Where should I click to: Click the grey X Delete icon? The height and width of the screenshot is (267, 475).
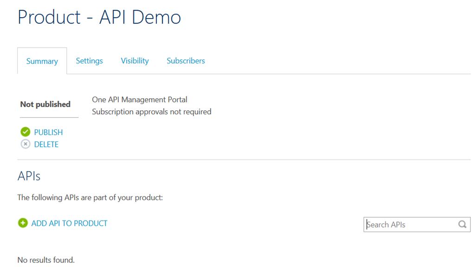pyautogui.click(x=26, y=144)
